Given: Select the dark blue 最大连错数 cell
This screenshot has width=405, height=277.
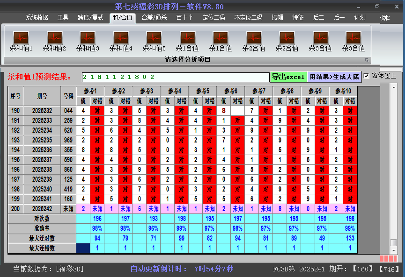Looking at the screenshot, I should point(83,248).
